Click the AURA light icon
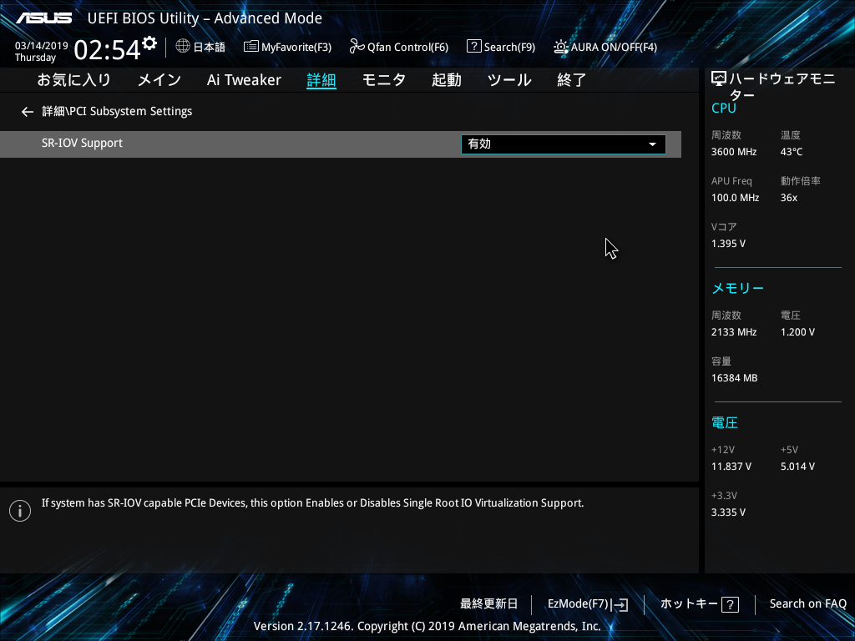 click(561, 47)
